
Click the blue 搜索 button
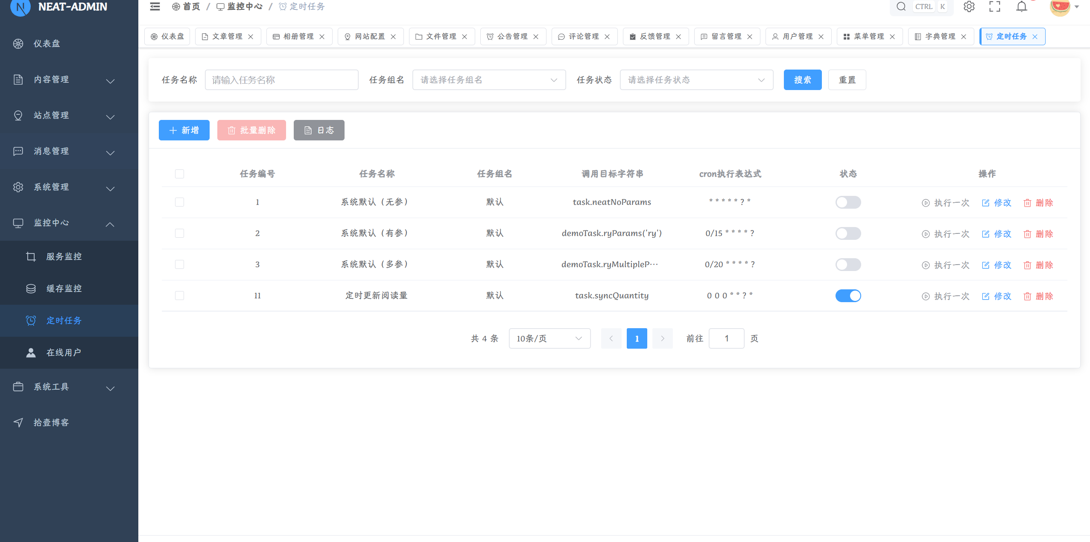(802, 80)
